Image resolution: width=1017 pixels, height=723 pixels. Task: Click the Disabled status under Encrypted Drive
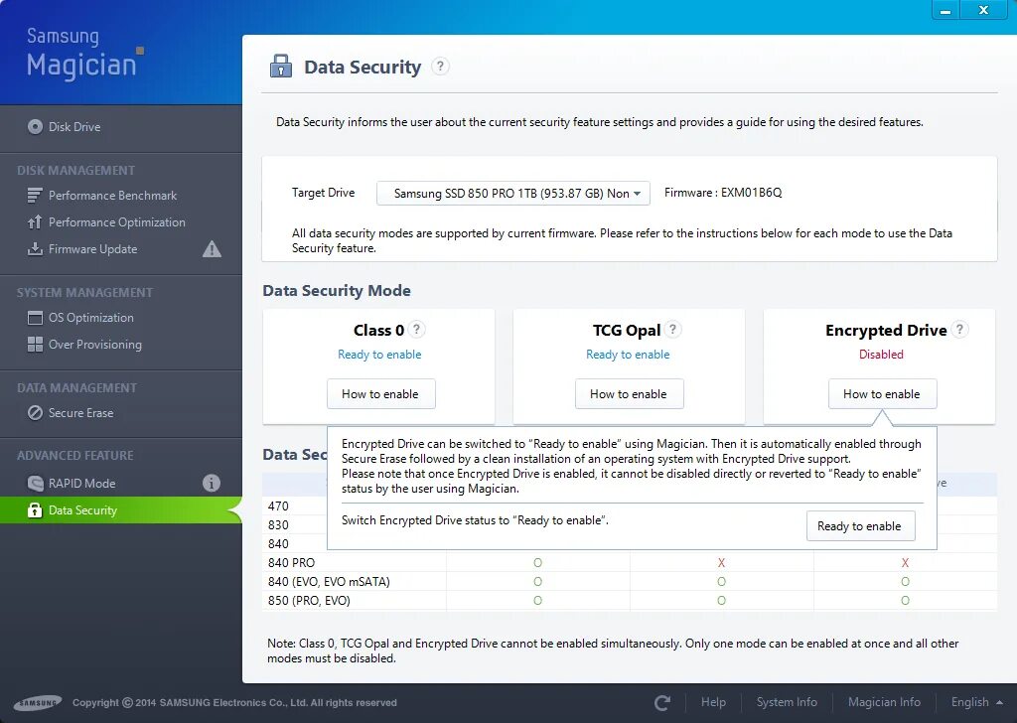pos(882,355)
